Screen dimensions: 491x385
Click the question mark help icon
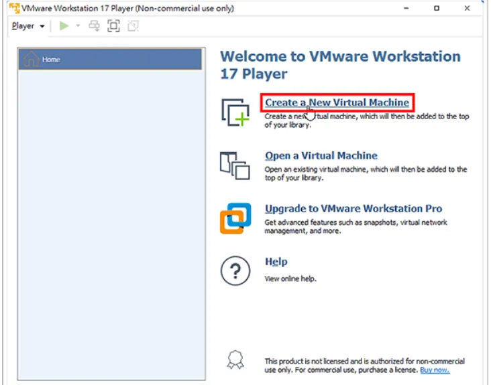[235, 271]
